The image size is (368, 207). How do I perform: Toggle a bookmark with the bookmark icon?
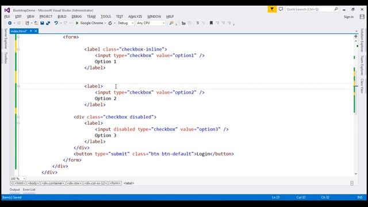[211, 23]
